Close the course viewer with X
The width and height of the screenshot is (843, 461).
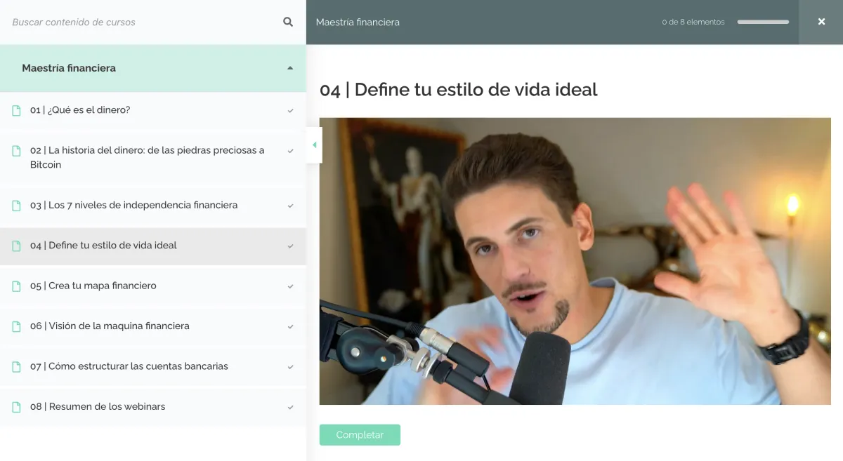click(821, 22)
